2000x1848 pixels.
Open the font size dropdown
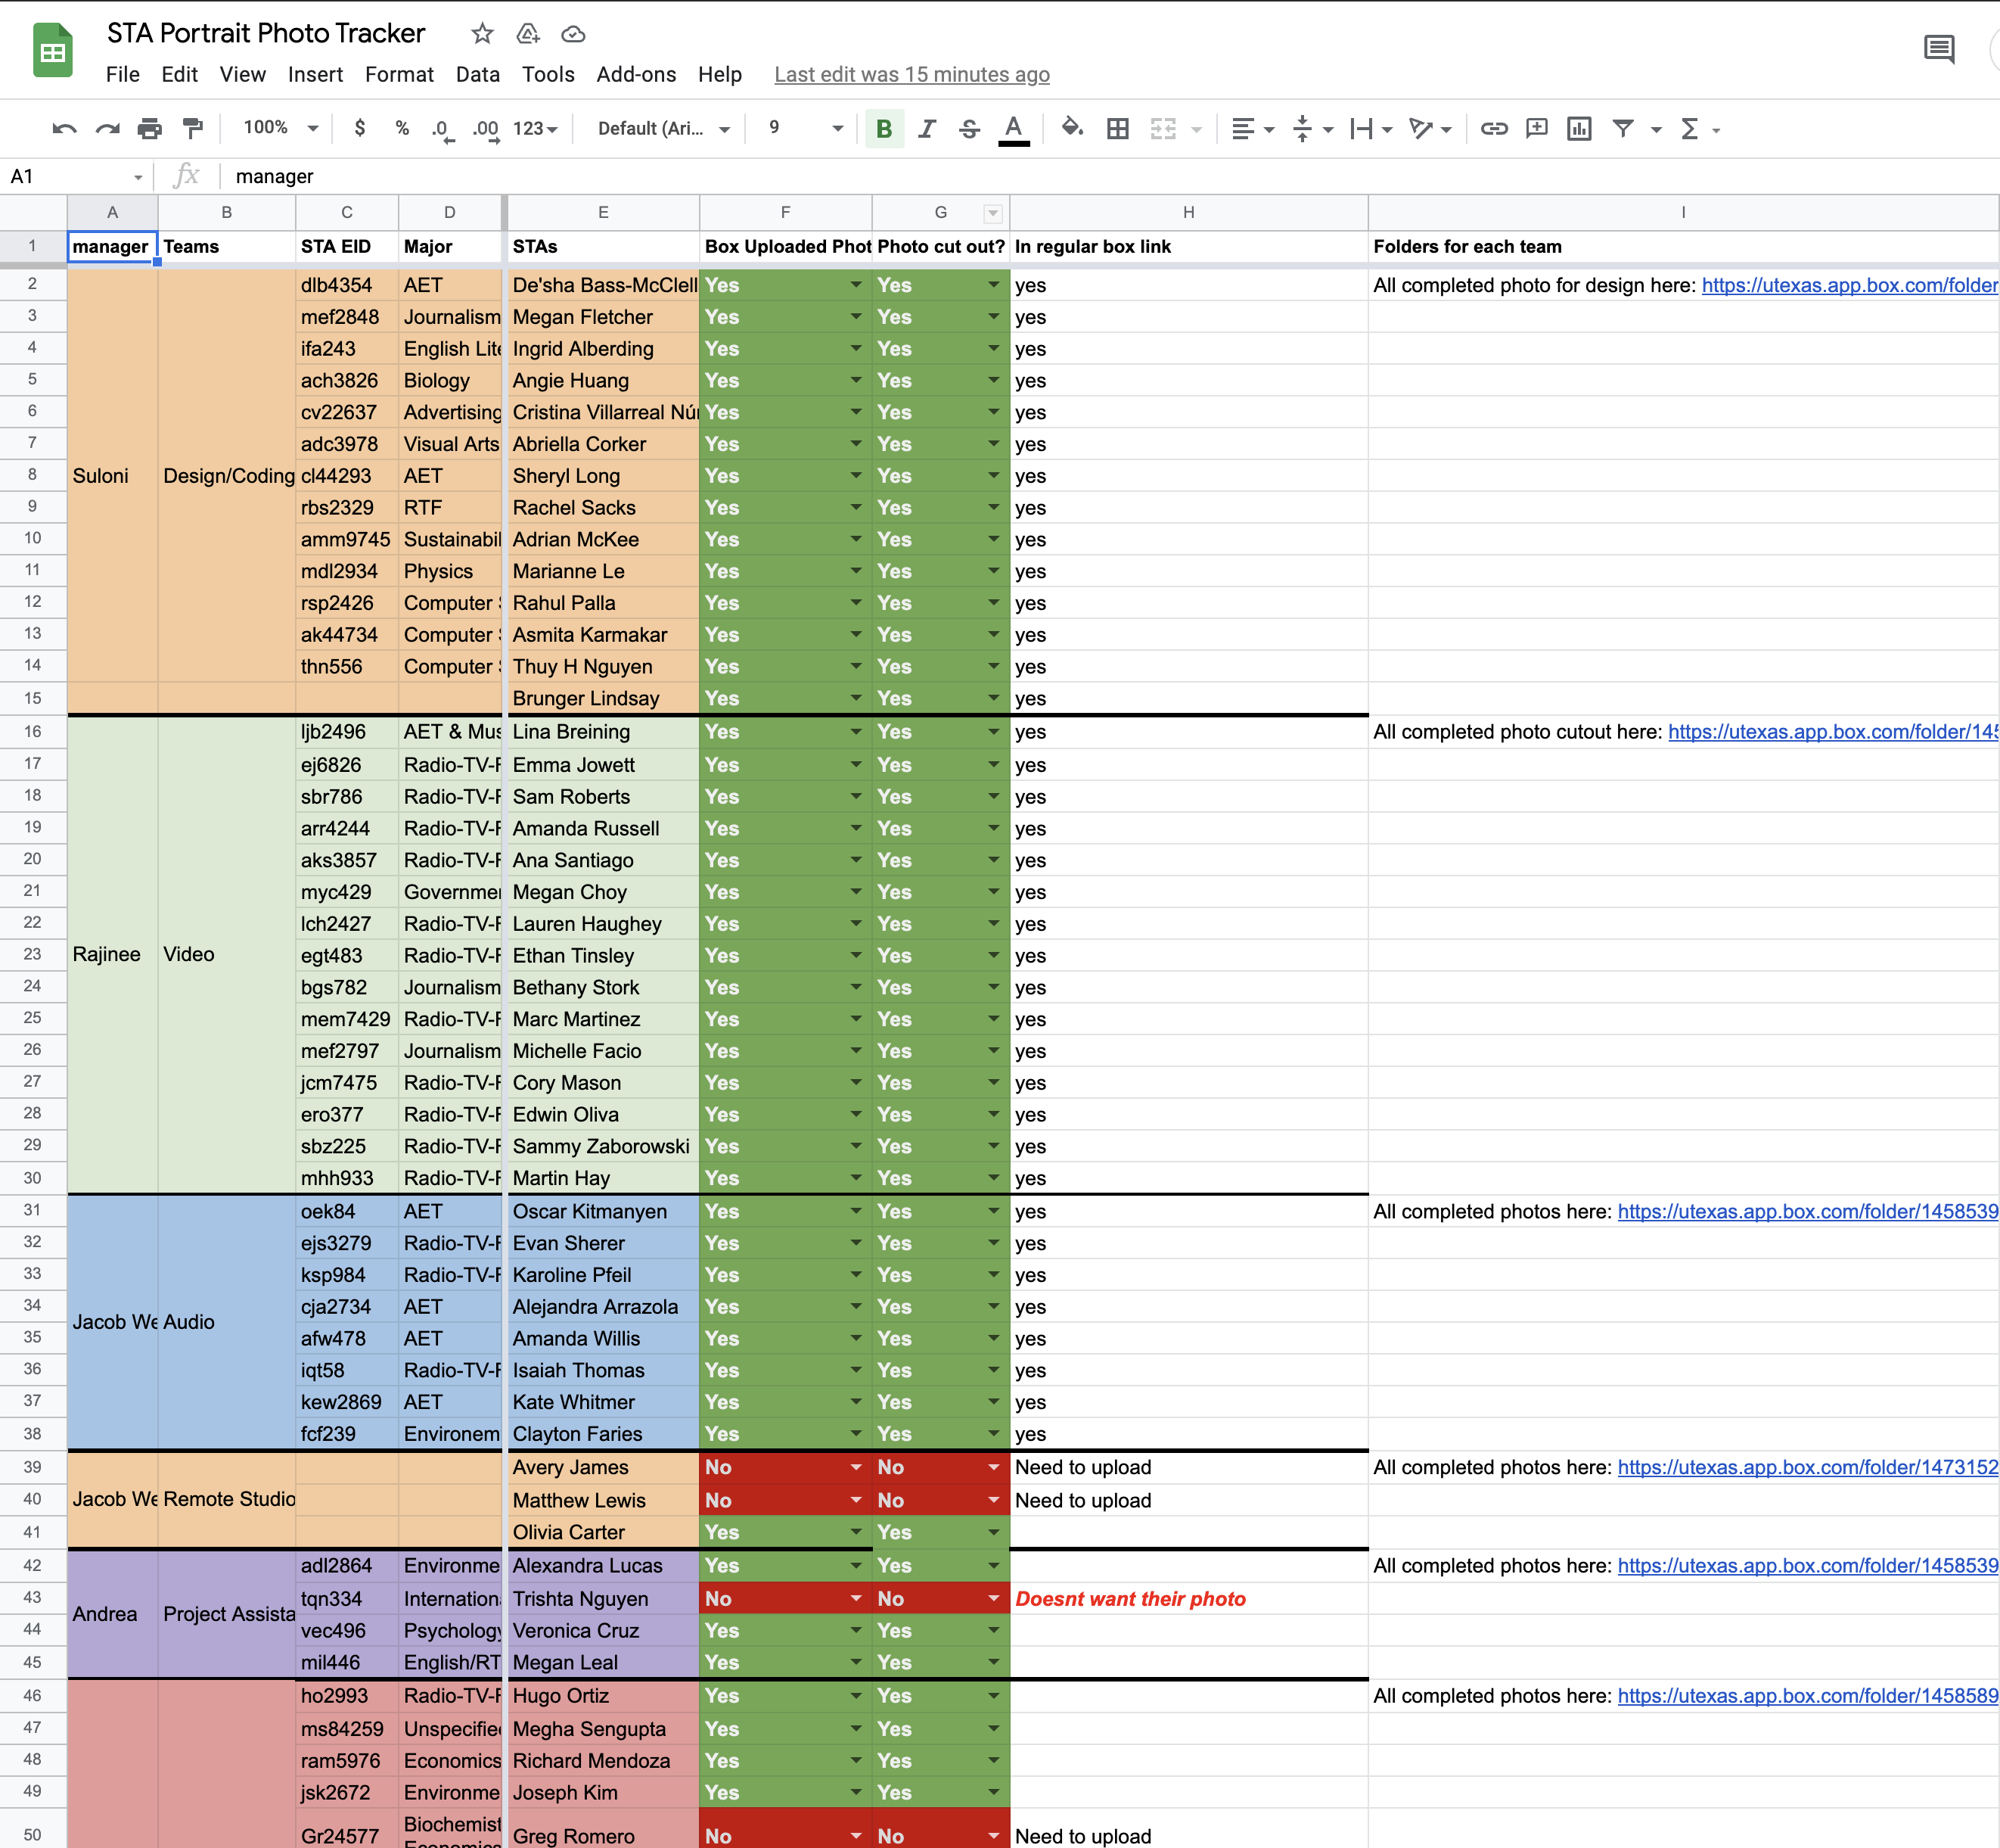pyautogui.click(x=806, y=128)
